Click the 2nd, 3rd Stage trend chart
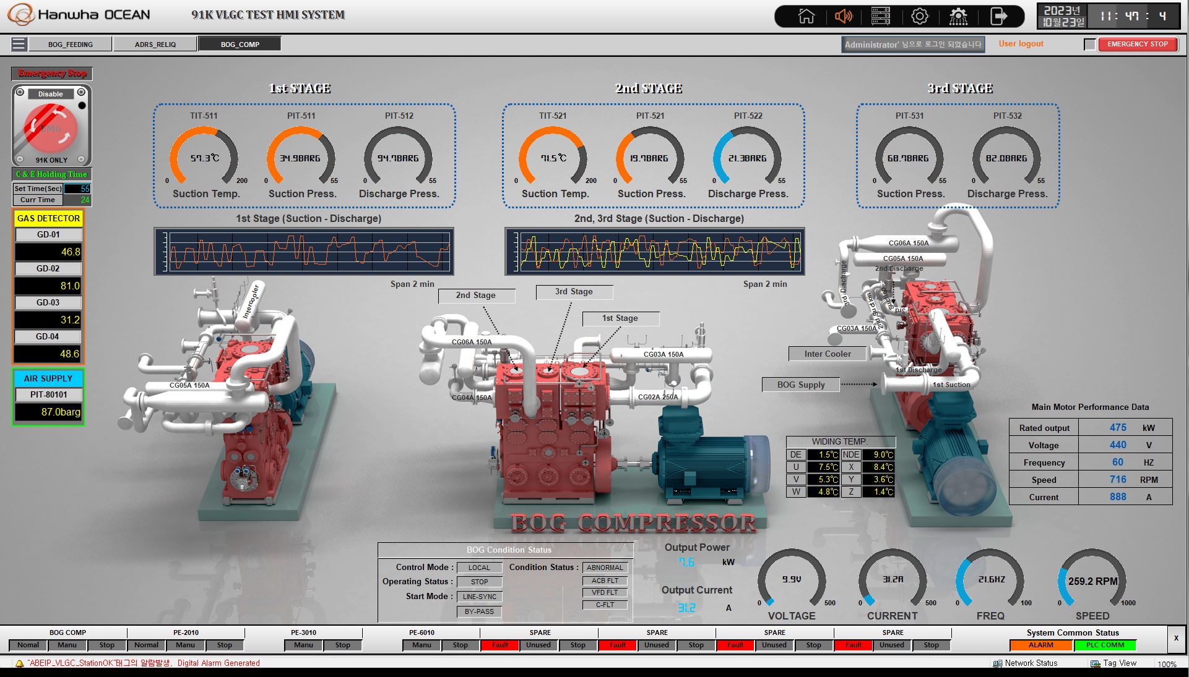 (x=655, y=251)
